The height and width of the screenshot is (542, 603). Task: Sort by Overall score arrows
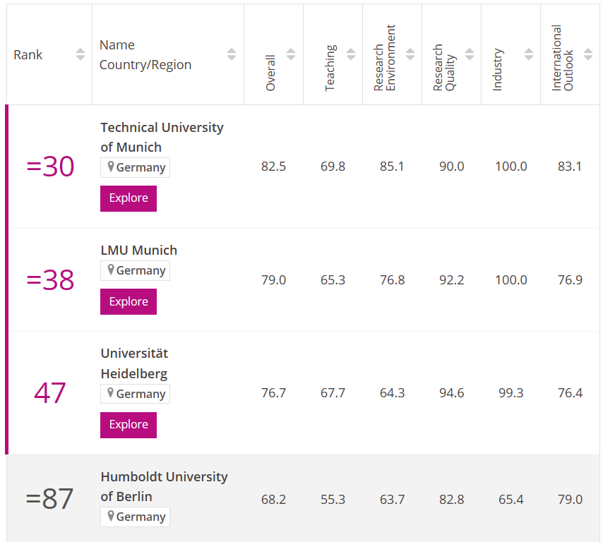pos(291,55)
